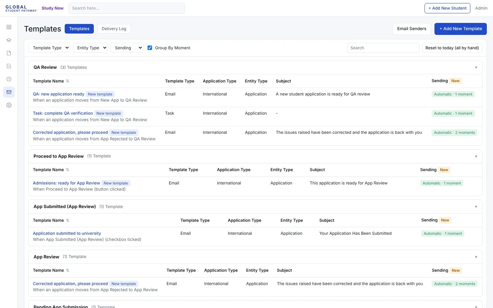Open the Entity Type filter dropdown
The width and height of the screenshot is (493, 308).
click(90, 48)
